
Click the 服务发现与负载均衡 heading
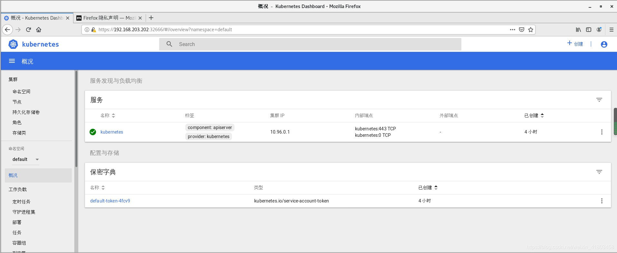pos(116,81)
